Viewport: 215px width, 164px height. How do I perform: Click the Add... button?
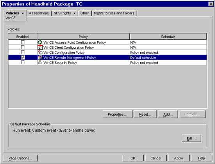coord(168,114)
